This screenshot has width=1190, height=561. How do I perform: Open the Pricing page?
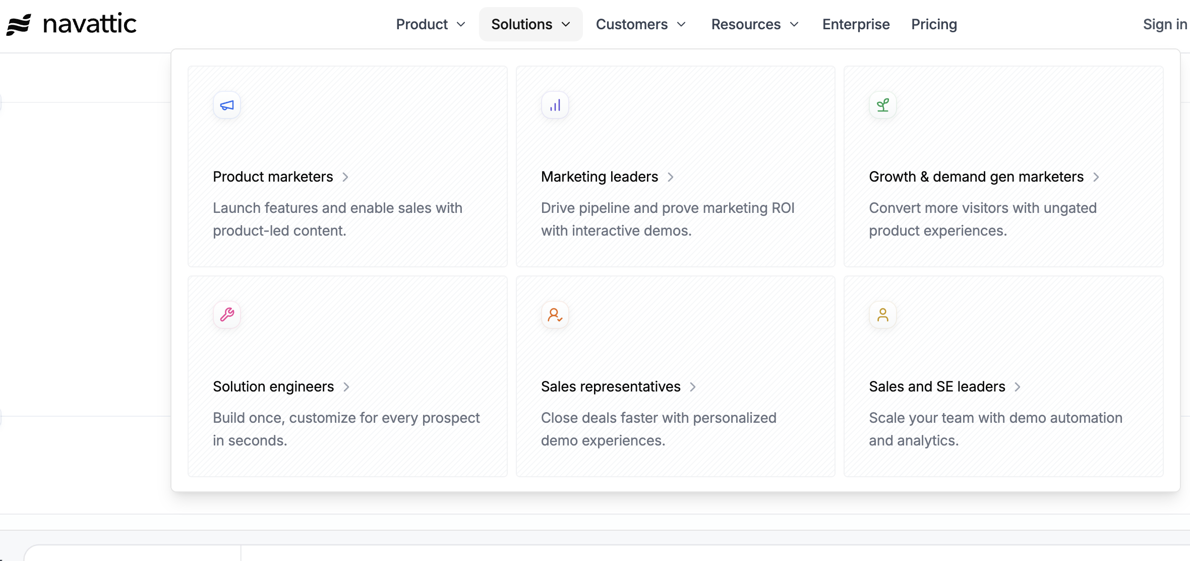[934, 24]
